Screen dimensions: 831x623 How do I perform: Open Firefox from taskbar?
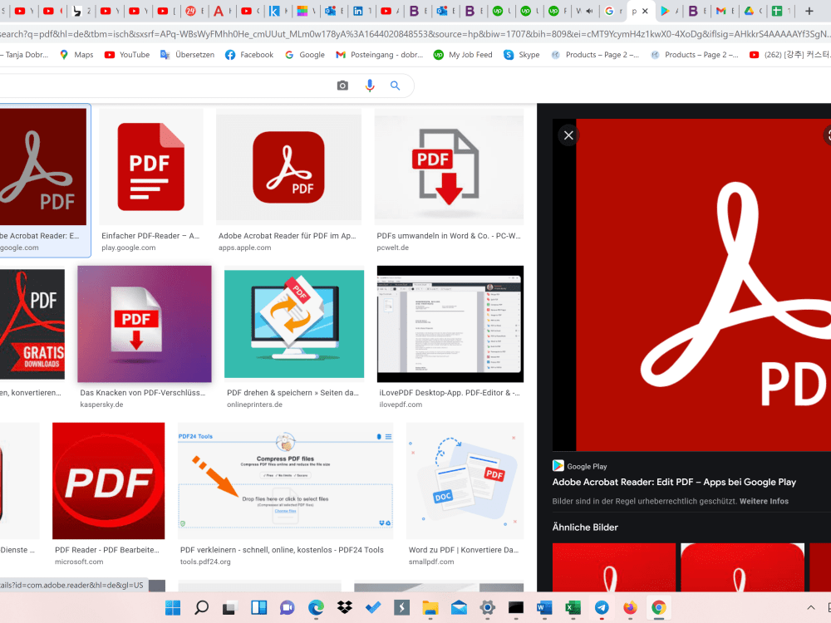[x=630, y=608]
